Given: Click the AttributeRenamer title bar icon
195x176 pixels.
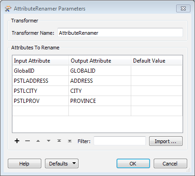Looking at the screenshot, I should (x=8, y=9).
